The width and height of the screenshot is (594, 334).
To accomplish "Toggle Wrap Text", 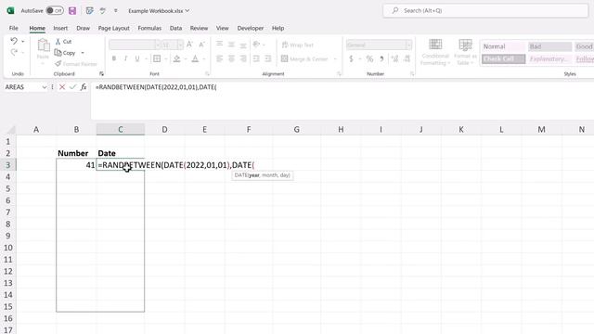I will click(297, 45).
